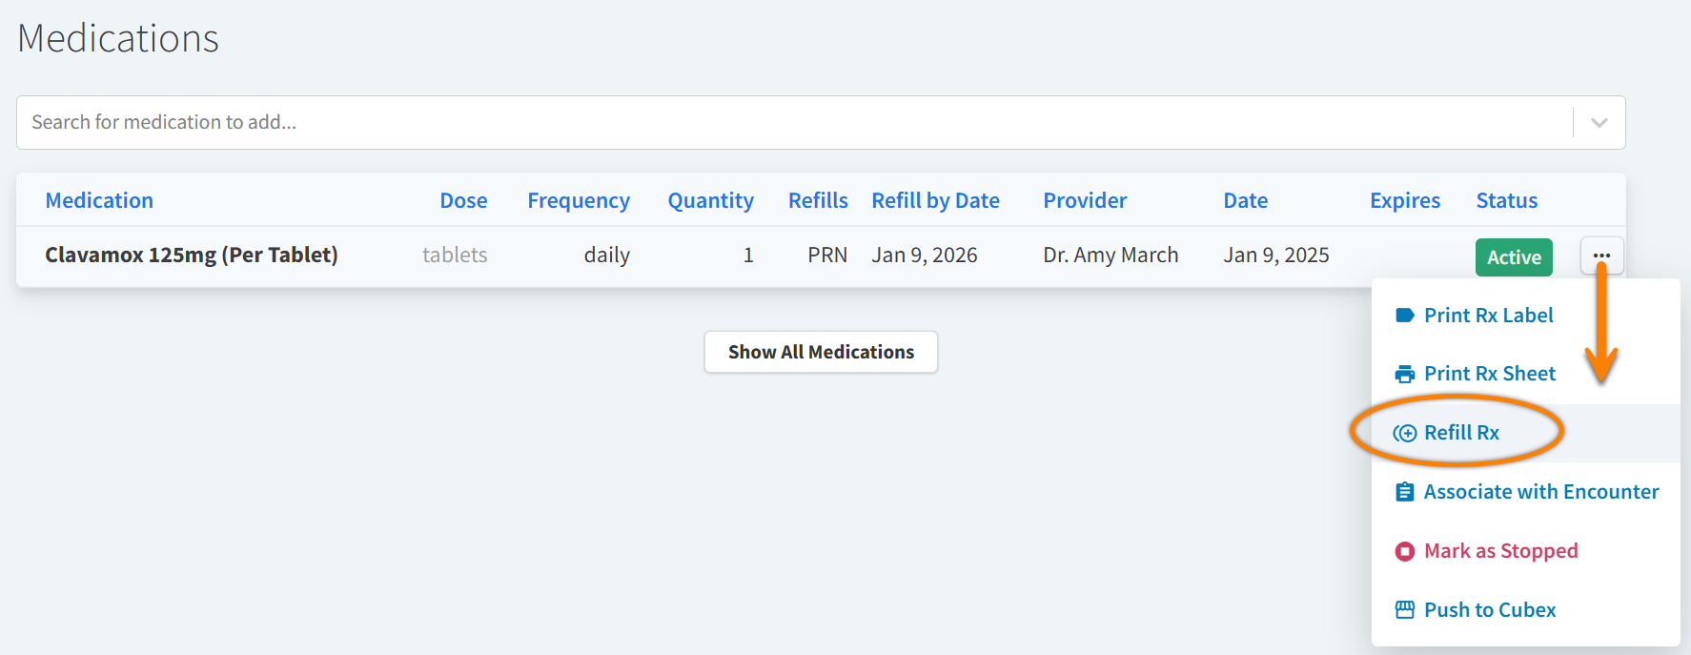Click the Print Rx Label tag icon
Image resolution: width=1691 pixels, height=655 pixels.
pyautogui.click(x=1404, y=316)
